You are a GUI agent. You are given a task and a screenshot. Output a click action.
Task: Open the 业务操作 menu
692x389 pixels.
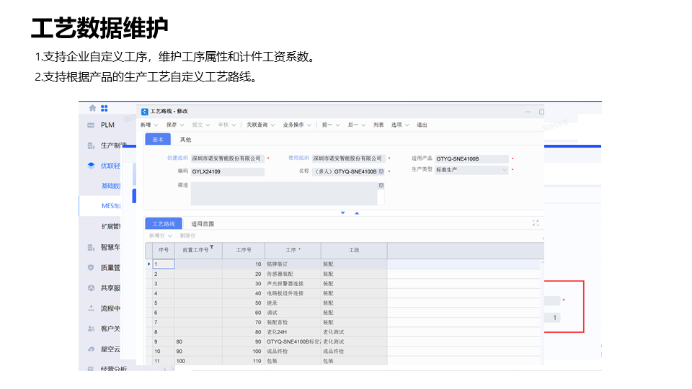(x=297, y=125)
